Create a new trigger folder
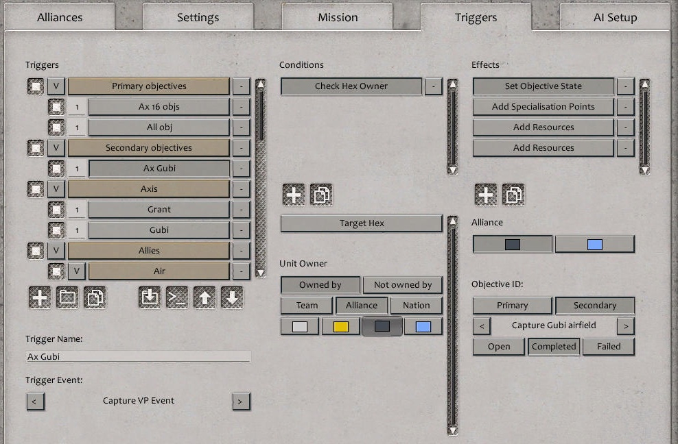The height and width of the screenshot is (444, 678). tap(67, 297)
